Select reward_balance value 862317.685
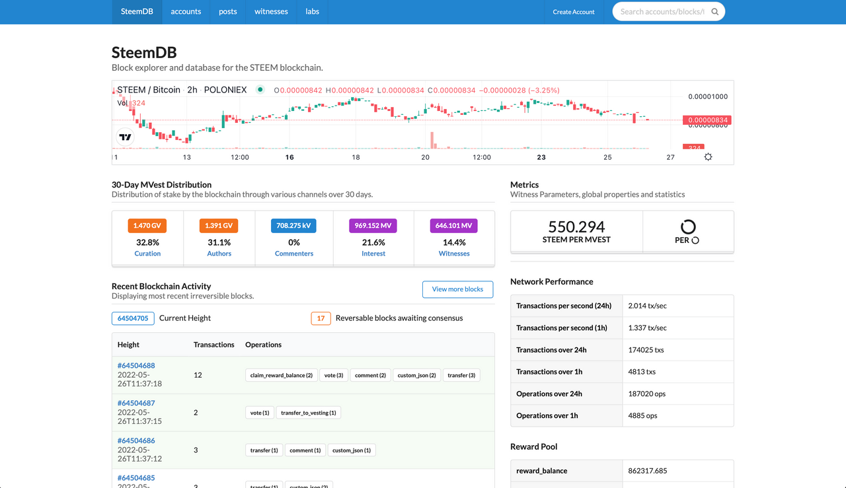This screenshot has width=846, height=488. [648, 471]
